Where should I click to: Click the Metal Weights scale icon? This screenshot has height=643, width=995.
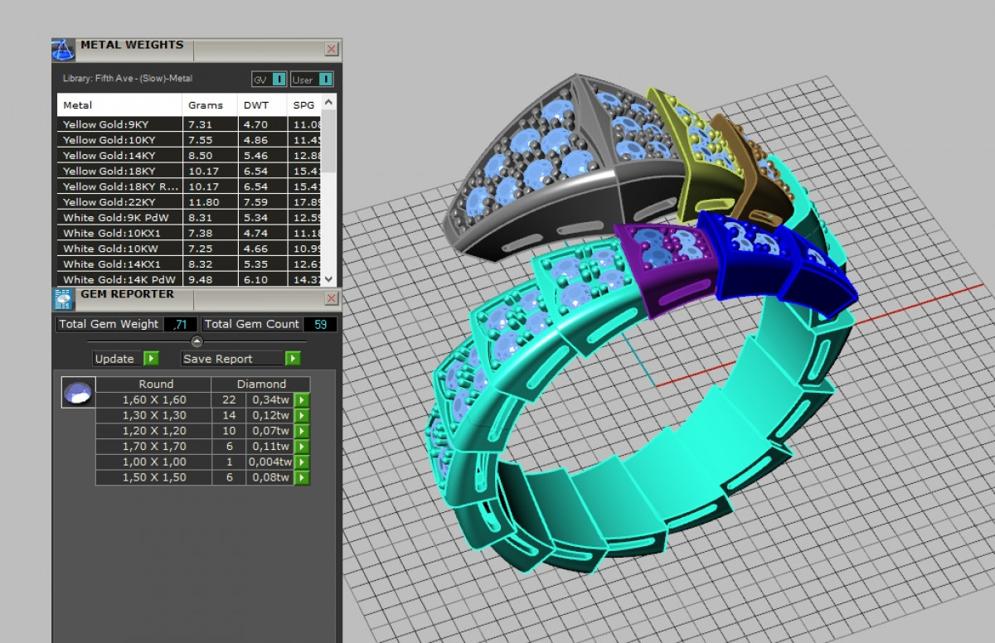click(x=64, y=50)
